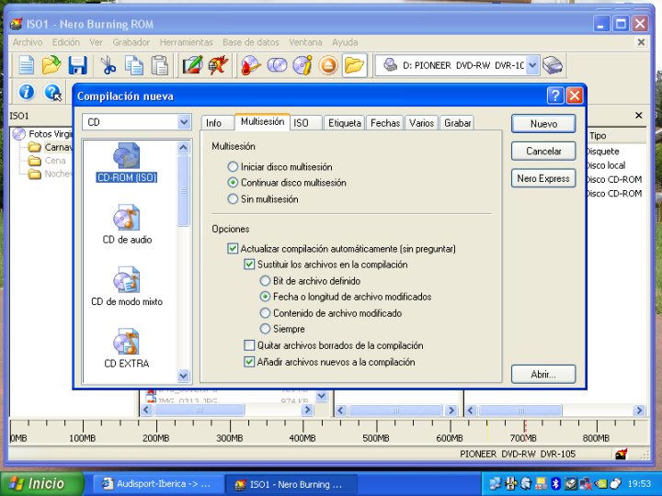The image size is (662, 496).
Task: Click the Nero Express button
Action: coord(543,178)
